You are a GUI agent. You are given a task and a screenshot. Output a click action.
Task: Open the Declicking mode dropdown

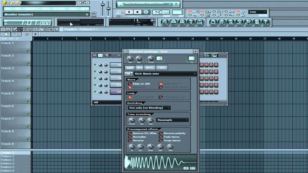pyautogui.click(x=149, y=108)
